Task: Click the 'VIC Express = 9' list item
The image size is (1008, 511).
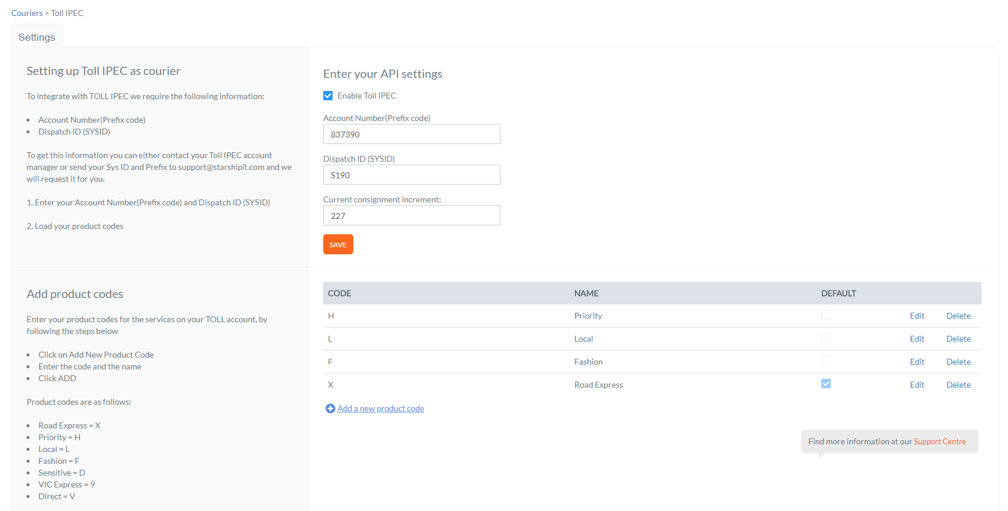Action: pos(67,484)
